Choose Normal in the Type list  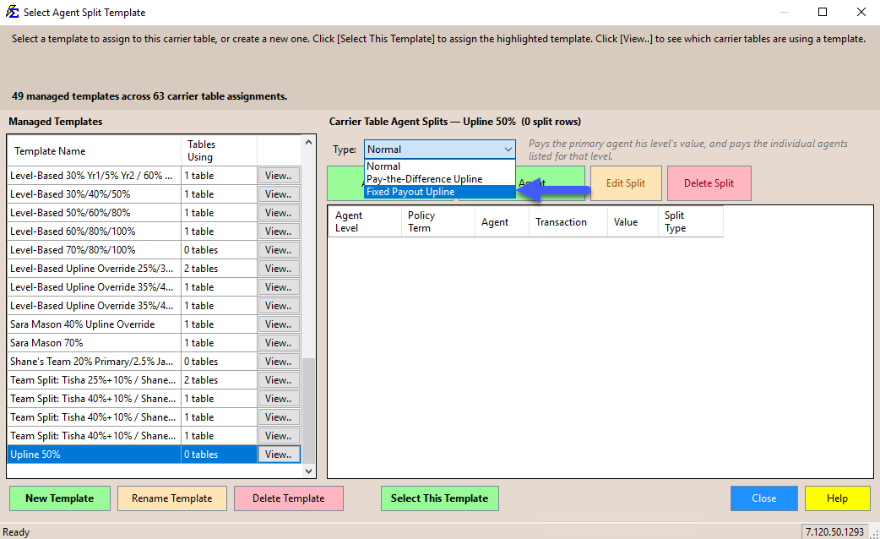[439, 166]
